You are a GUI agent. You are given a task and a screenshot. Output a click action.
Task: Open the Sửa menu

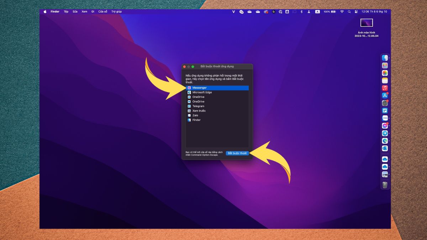[75, 12]
